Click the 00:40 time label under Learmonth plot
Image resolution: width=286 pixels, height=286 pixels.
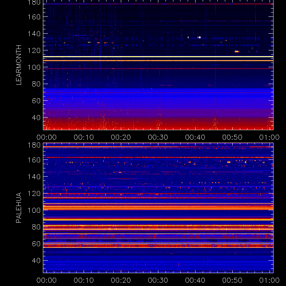coord(195,137)
